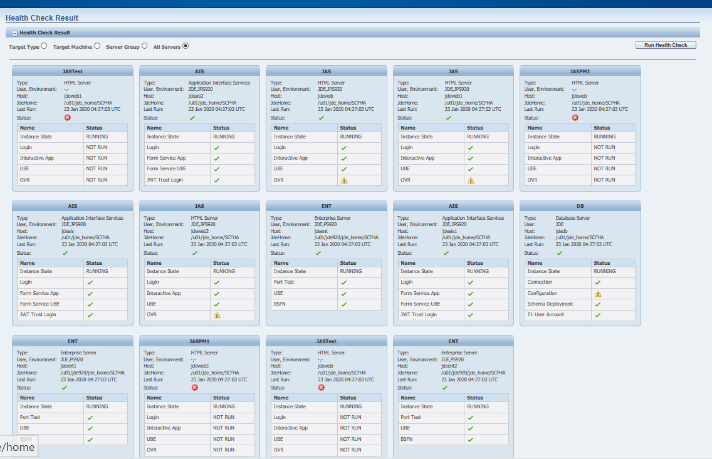712x459 pixels.
Task: Click 'Database Server' type text in DB card
Action: (x=573, y=218)
